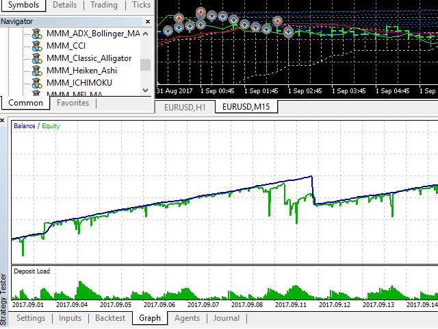Click the rightmost blue buy arrow marker on chart
Image resolution: width=438 pixels, height=329 pixels.
pyautogui.click(x=288, y=32)
